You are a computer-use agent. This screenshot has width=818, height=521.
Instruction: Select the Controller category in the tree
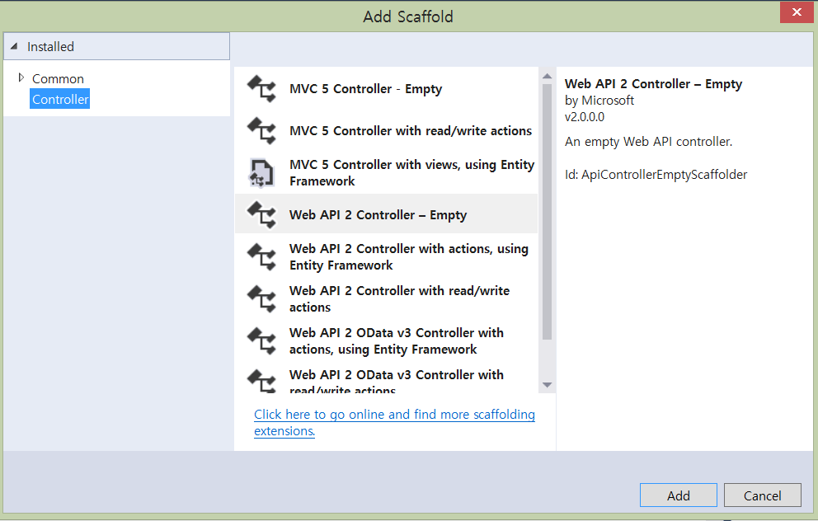coord(60,100)
